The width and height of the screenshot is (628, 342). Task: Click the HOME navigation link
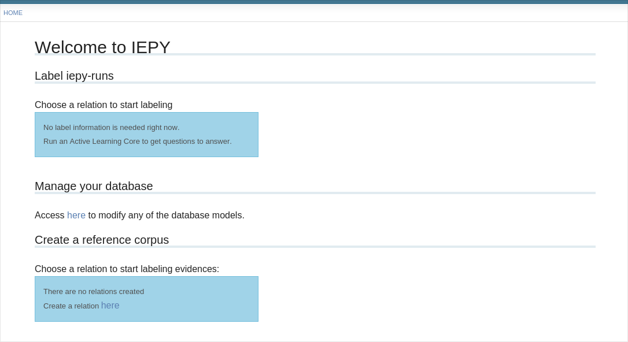13,13
